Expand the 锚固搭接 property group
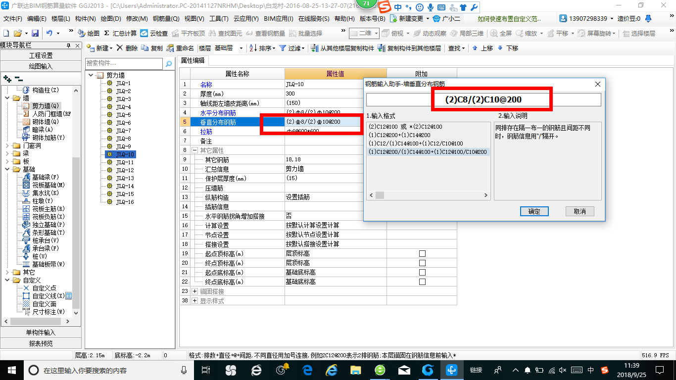This screenshot has height=380, width=676. 195,291
